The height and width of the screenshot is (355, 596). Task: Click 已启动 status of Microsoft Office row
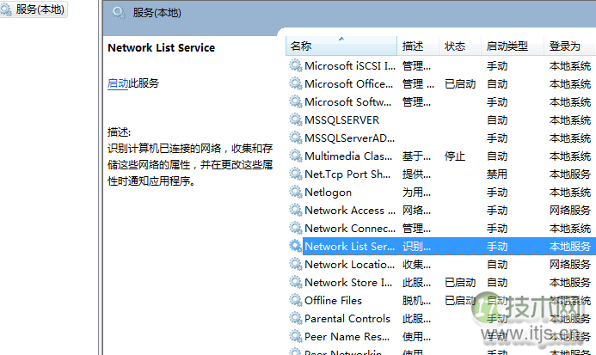click(460, 84)
